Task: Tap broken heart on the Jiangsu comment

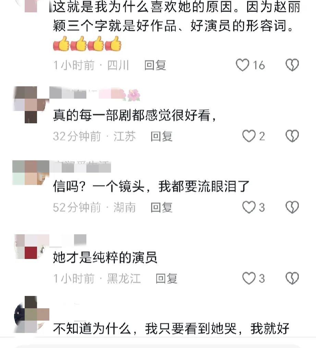Action: point(292,136)
